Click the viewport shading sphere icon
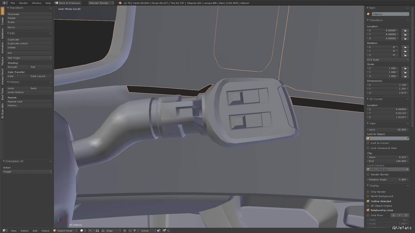This screenshot has width=415, height=233. point(82,231)
